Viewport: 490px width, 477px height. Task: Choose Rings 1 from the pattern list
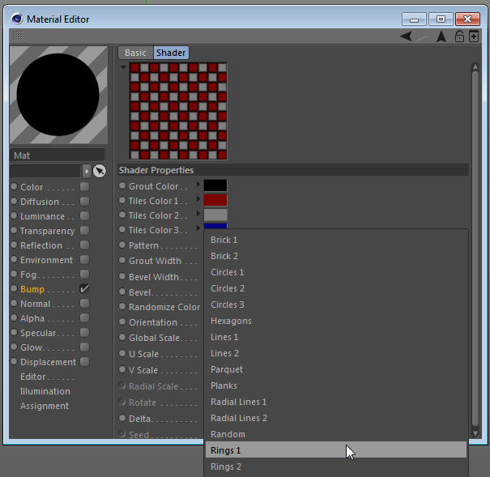tap(336, 450)
